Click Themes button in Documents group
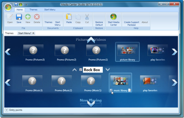Image resolution: width=184 pixels, height=118 pixels. click(x=48, y=22)
